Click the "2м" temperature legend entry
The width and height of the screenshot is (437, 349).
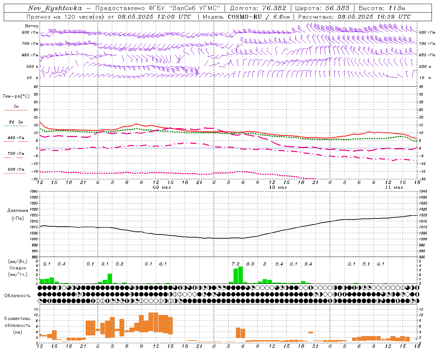(16, 107)
